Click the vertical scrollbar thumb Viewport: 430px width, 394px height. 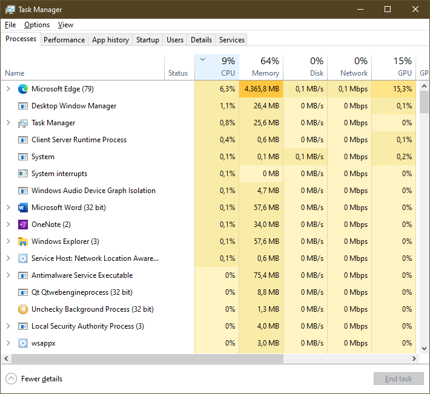pyautogui.click(x=424, y=102)
